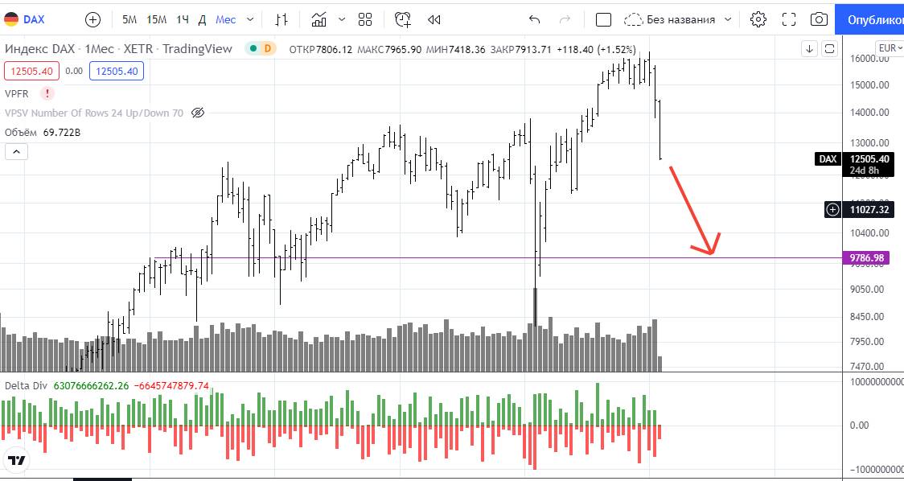
Task: Click the МАКС7965.90 high value in the legend
Action: pyautogui.click(x=389, y=50)
